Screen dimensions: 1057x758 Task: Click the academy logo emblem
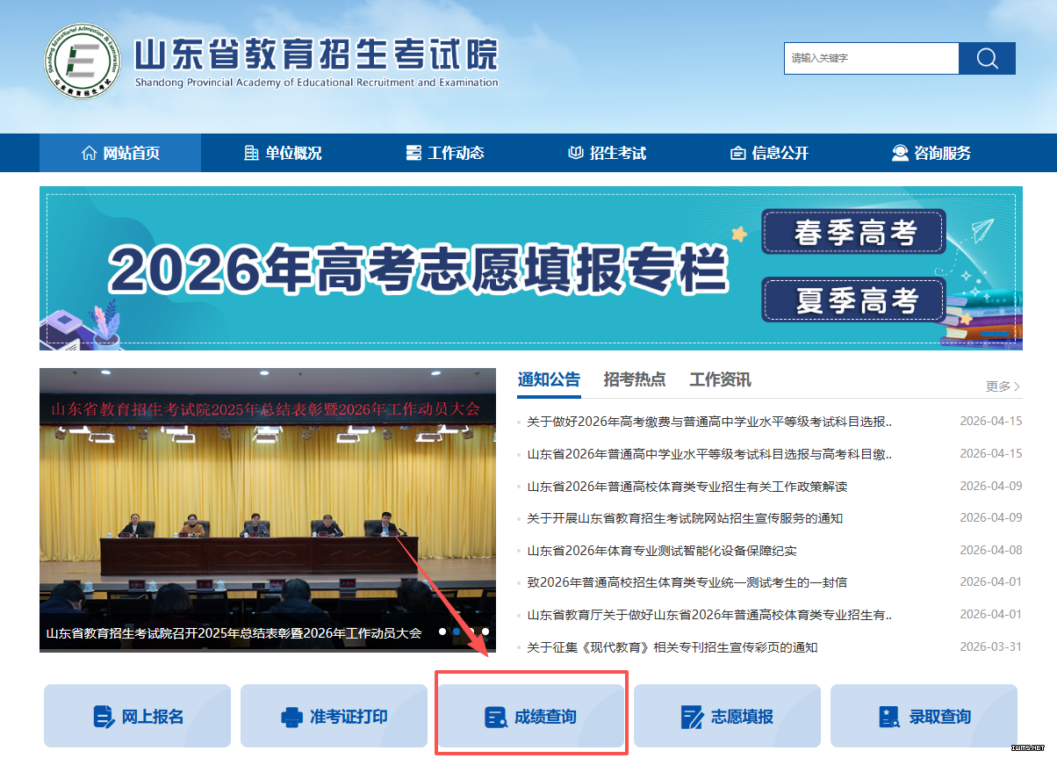click(83, 61)
